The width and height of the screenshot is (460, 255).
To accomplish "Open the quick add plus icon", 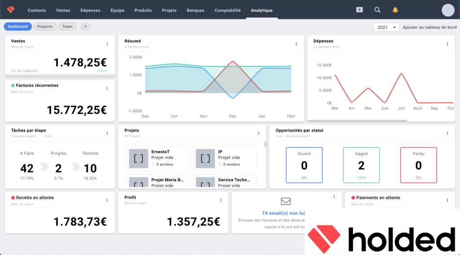I will 359,10.
